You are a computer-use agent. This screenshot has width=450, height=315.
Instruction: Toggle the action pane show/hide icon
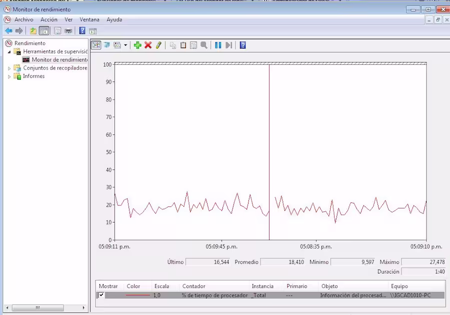(93, 30)
